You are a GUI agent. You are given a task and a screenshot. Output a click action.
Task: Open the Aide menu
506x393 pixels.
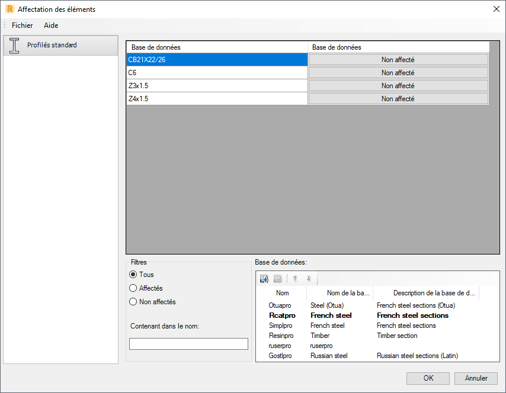[51, 25]
